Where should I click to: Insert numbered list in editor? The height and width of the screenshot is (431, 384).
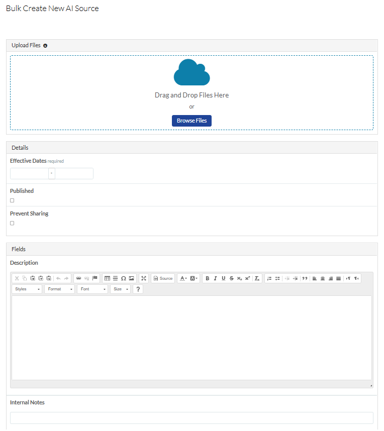tap(269, 278)
